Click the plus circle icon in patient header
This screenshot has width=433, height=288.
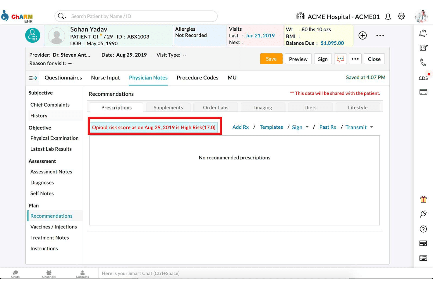click(362, 36)
